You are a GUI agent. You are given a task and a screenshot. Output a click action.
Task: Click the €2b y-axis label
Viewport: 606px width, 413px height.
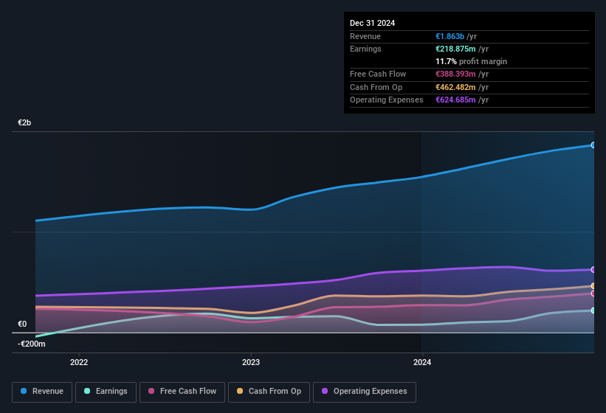tap(24, 122)
